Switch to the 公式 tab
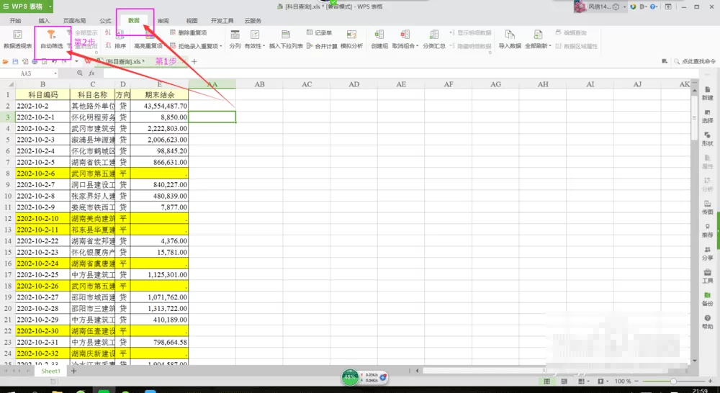Screen dimensions: 720x393 (x=105, y=21)
